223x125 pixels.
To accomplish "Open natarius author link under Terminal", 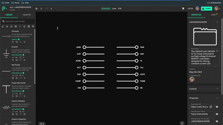I will (x=14, y=39).
